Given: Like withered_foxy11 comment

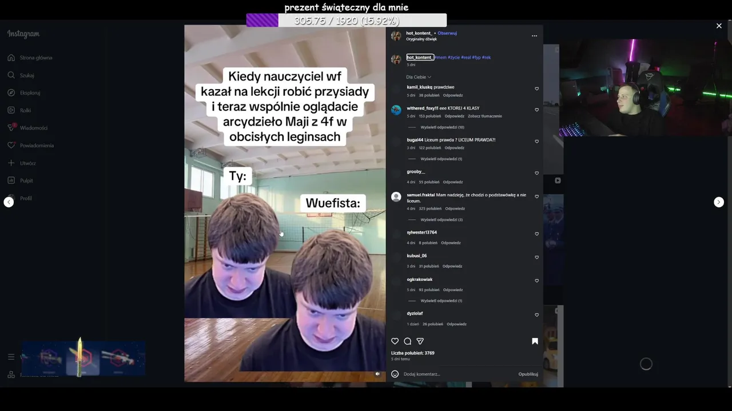Looking at the screenshot, I should point(536,110).
